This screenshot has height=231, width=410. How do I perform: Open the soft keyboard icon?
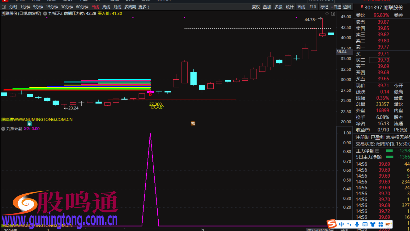click(365, 224)
